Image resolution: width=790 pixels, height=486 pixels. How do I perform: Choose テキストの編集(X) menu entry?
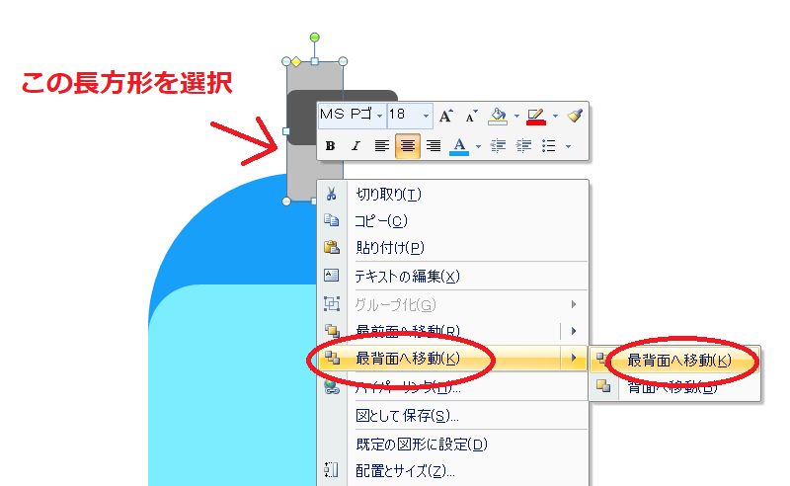(x=453, y=276)
